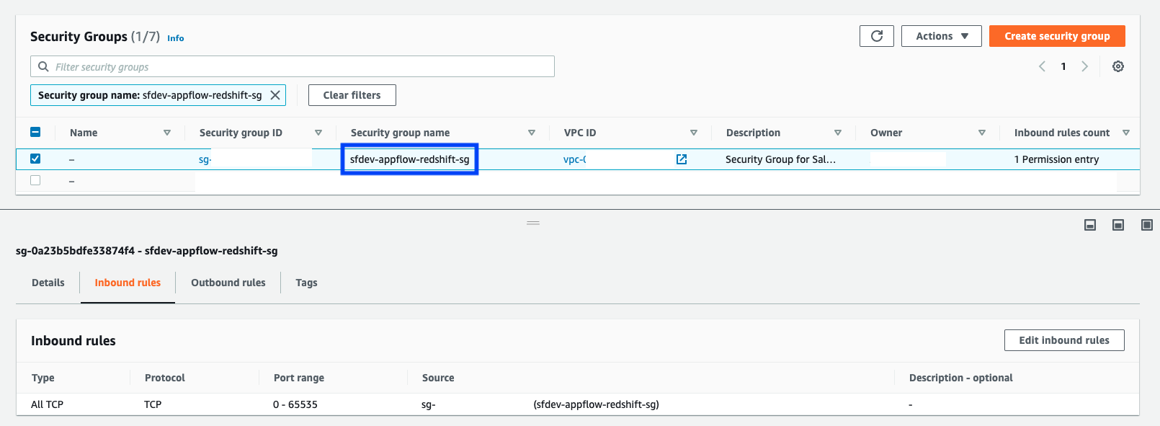Sort by Name column arrow

click(167, 133)
